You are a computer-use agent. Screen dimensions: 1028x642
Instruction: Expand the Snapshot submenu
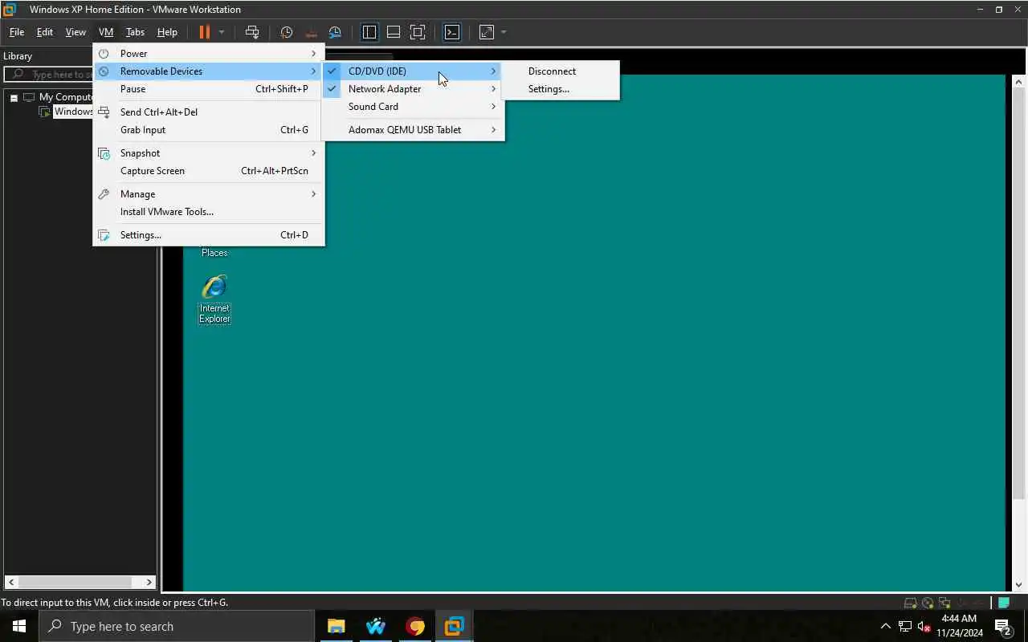[209, 152]
